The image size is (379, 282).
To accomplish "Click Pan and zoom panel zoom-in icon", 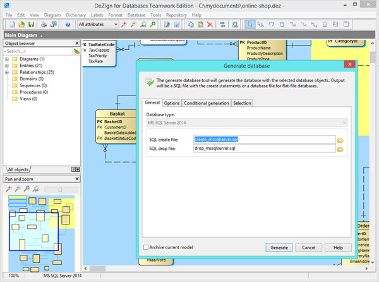I will (x=9, y=189).
